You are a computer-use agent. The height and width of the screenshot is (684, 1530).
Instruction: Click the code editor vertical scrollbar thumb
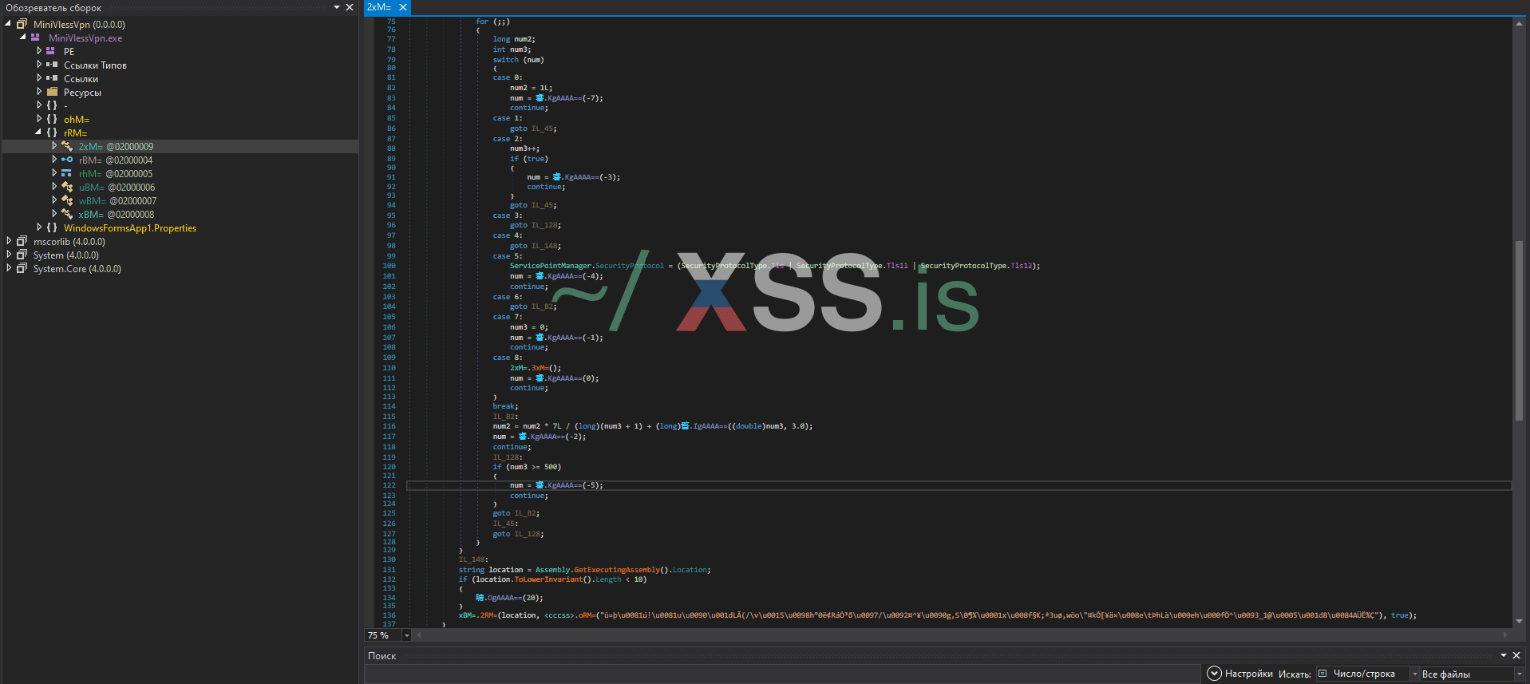(x=1519, y=329)
